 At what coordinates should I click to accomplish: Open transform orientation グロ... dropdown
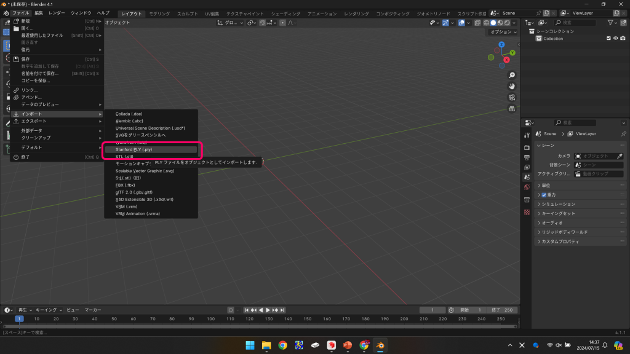point(231,23)
